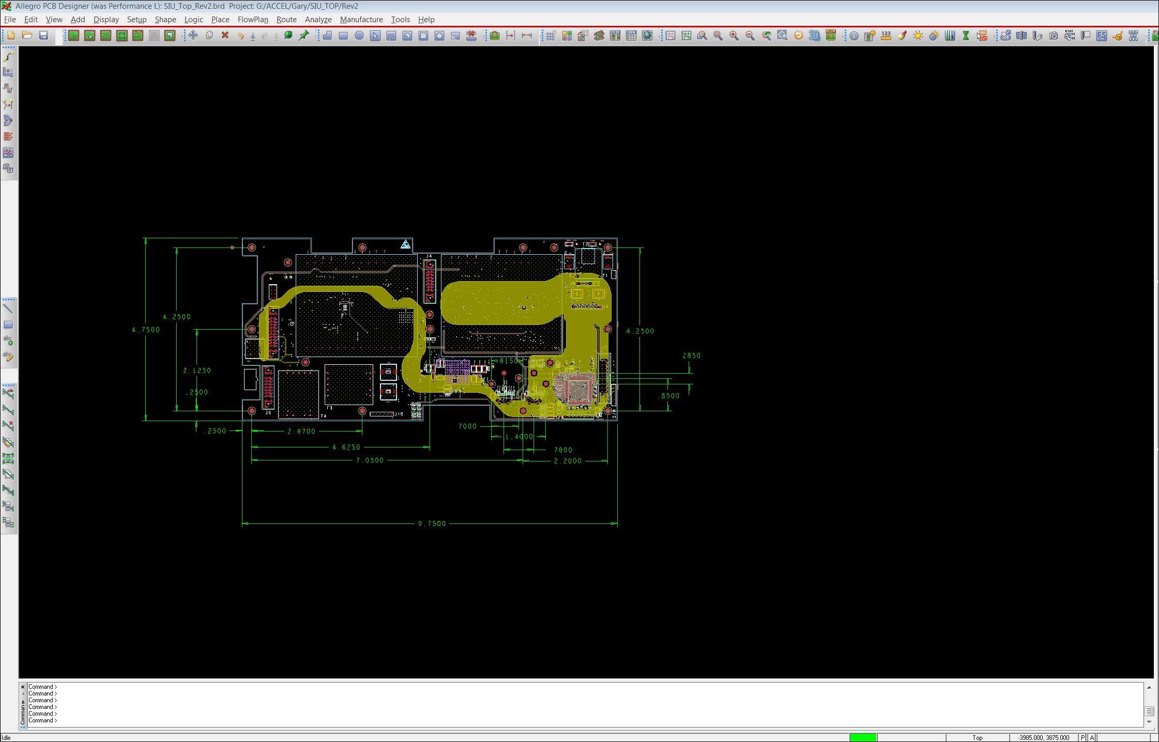Click the coordinates readout in status bar
This screenshot has height=742, width=1159.
1043,737
